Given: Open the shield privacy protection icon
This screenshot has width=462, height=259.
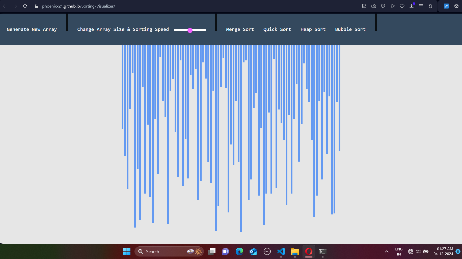Looking at the screenshot, I should (x=383, y=6).
